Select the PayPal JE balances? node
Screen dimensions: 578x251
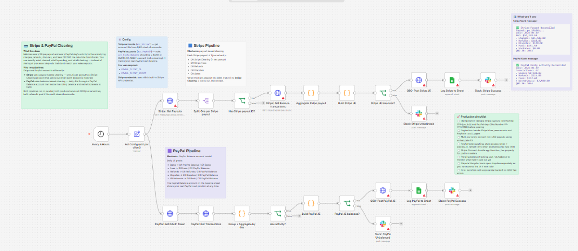[347, 204]
